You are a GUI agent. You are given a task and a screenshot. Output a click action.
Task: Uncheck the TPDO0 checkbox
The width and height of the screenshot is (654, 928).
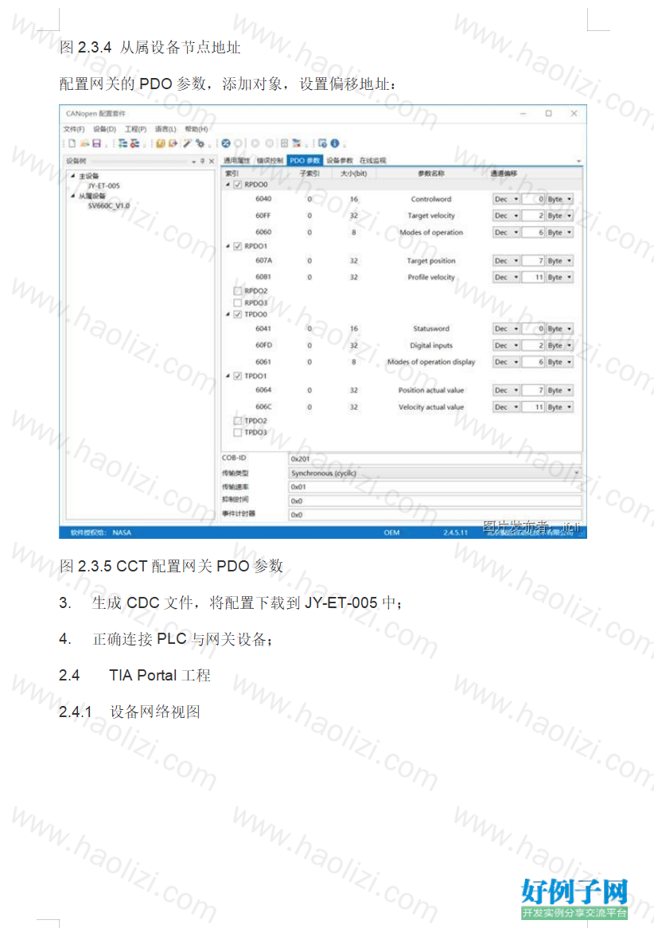237,314
